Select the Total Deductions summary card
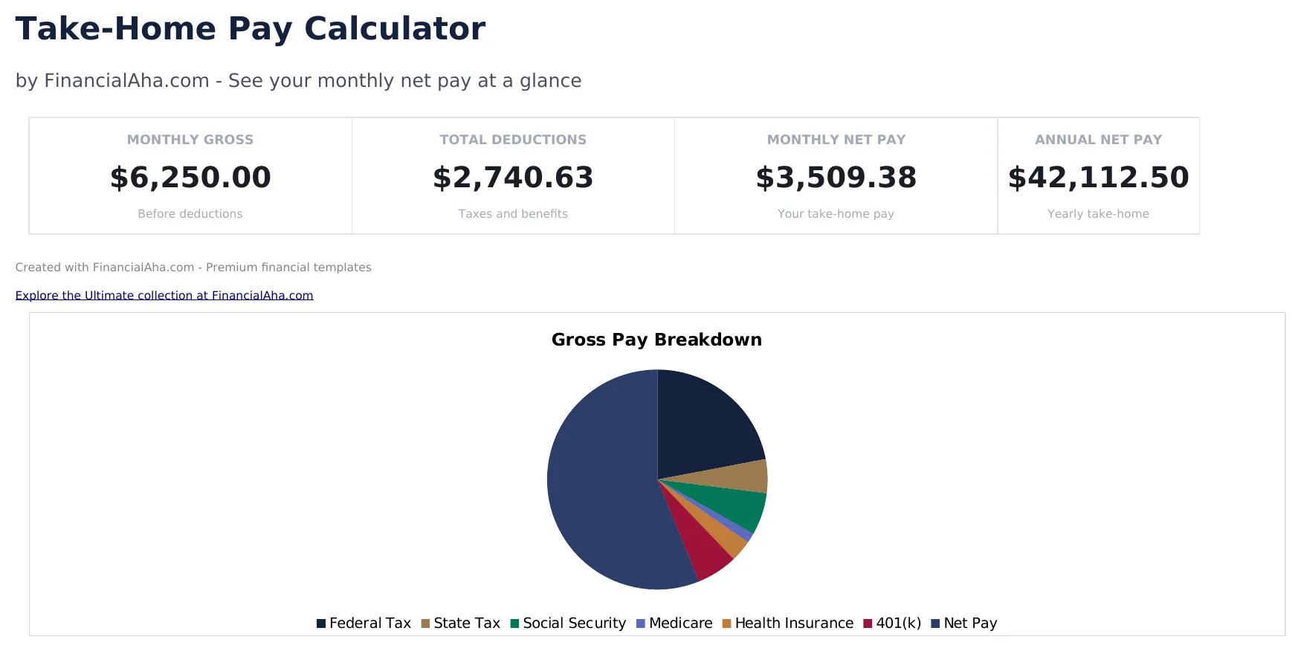This screenshot has width=1301, height=651. [x=512, y=175]
